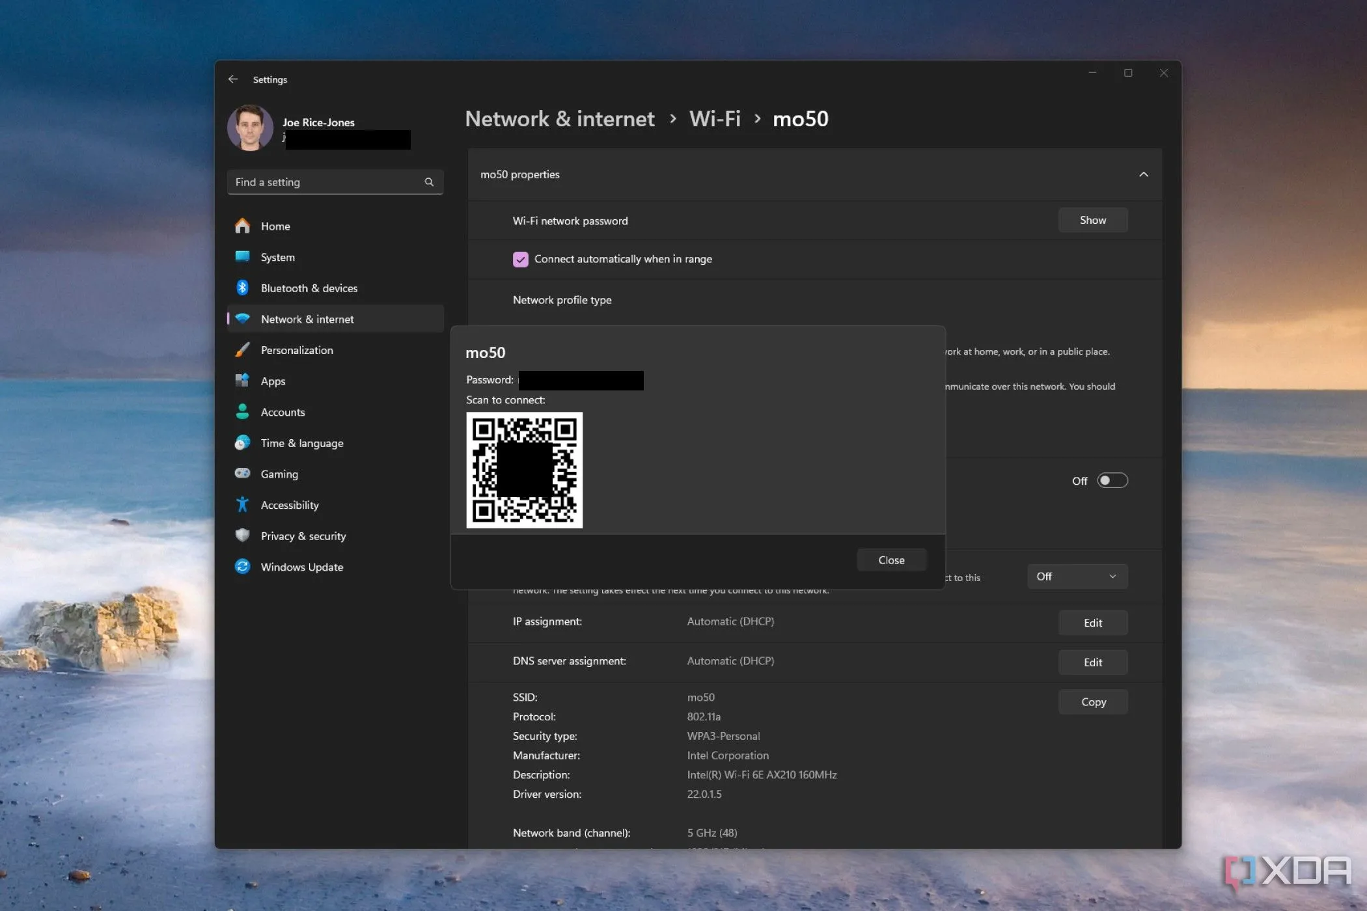Viewport: 1367px width, 911px height.
Task: Open Privacy & security shield icon
Action: pyautogui.click(x=242, y=536)
